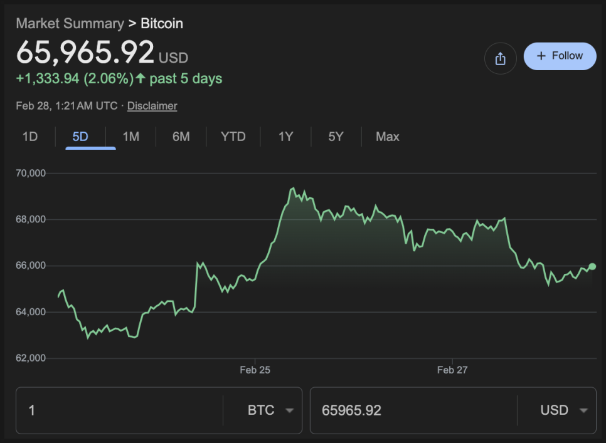Image resolution: width=606 pixels, height=443 pixels.
Task: Switch to the 1D time range
Action: (30, 137)
